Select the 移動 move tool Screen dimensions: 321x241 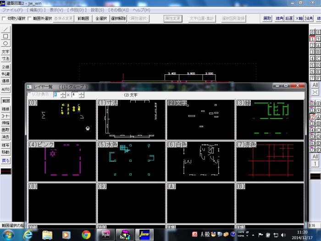point(6,152)
